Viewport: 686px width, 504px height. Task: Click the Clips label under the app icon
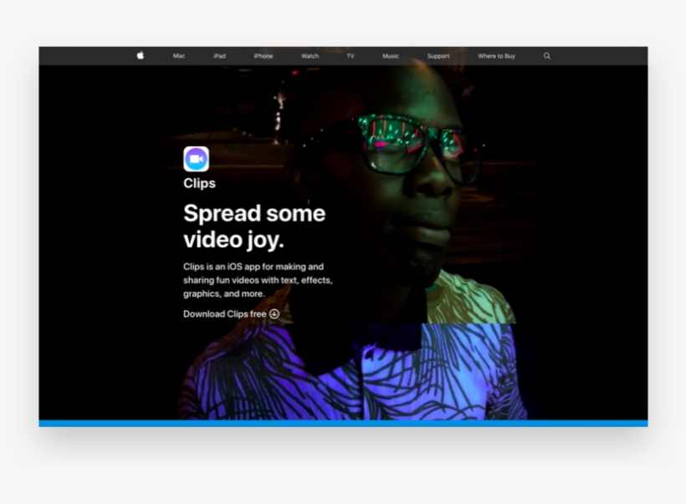tap(198, 183)
